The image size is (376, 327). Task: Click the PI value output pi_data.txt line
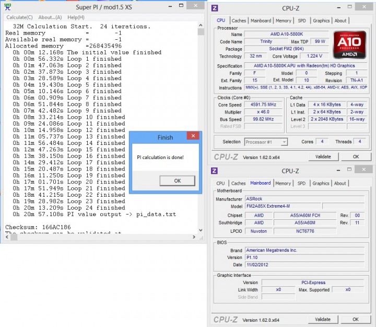coord(95,214)
